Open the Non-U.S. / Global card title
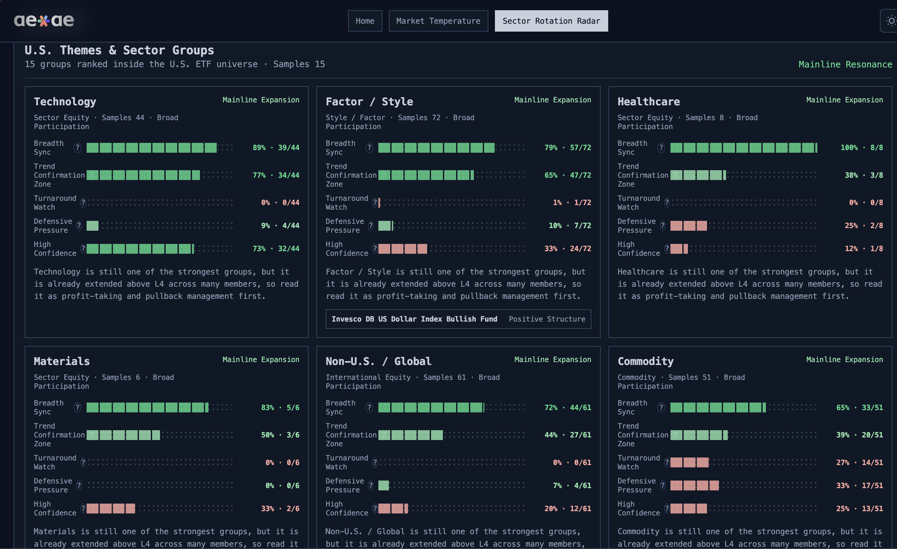This screenshot has height=549, width=897. (379, 361)
